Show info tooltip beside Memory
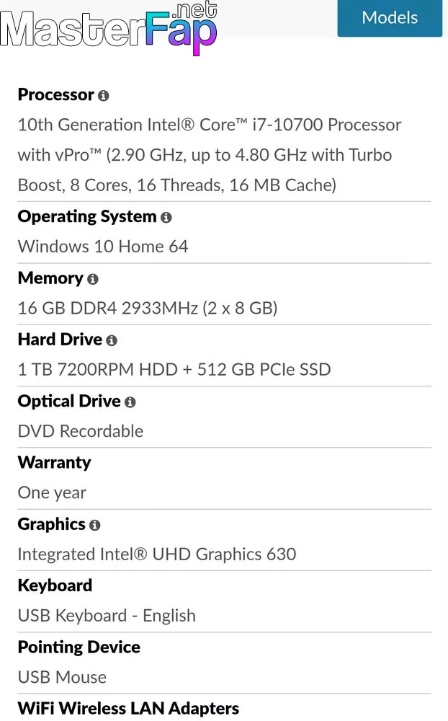This screenshot has width=448, height=721. click(x=93, y=279)
